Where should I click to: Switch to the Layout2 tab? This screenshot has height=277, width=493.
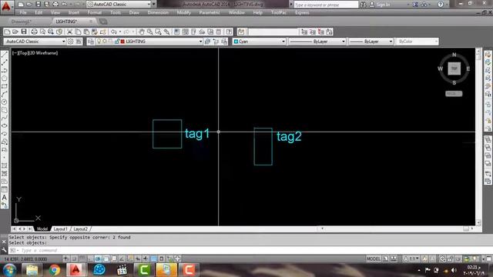click(x=80, y=229)
